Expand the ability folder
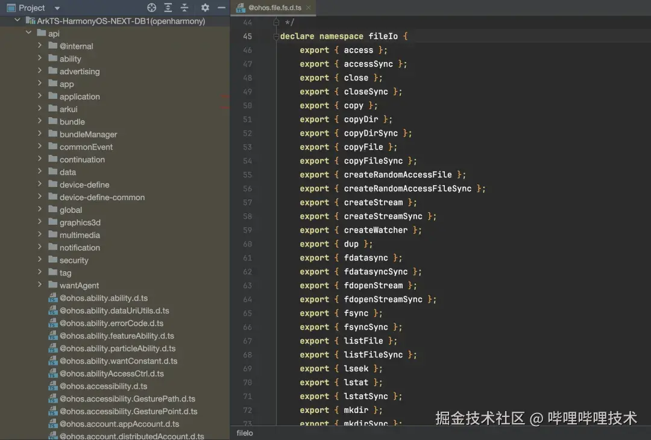The image size is (651, 440). (x=40, y=58)
